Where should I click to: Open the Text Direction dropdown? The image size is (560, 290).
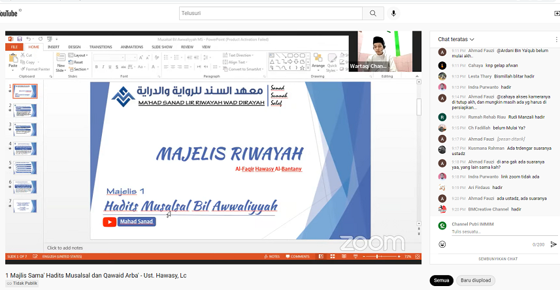tap(238, 55)
